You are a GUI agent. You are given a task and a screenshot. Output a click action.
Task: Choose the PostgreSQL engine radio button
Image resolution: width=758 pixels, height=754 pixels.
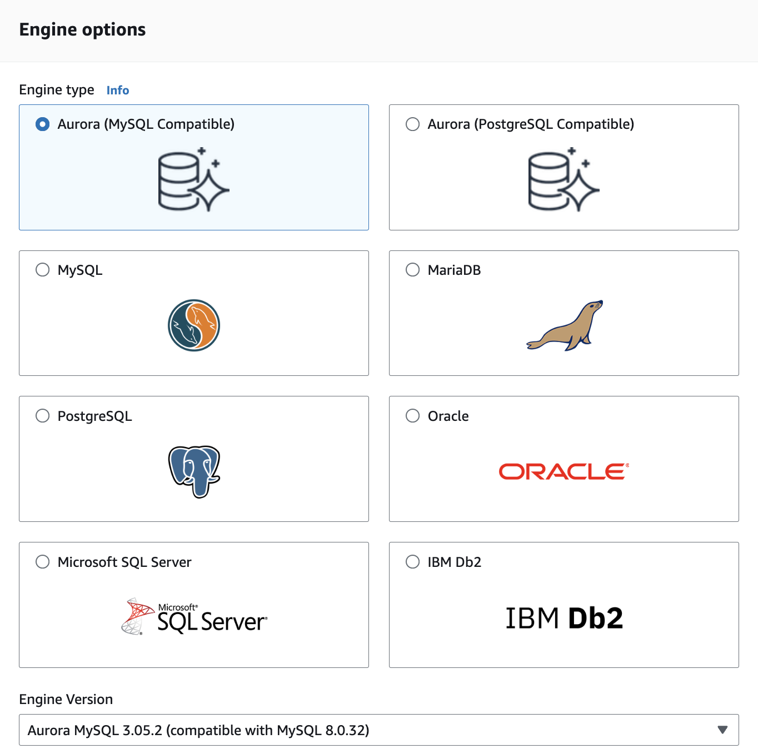(43, 416)
